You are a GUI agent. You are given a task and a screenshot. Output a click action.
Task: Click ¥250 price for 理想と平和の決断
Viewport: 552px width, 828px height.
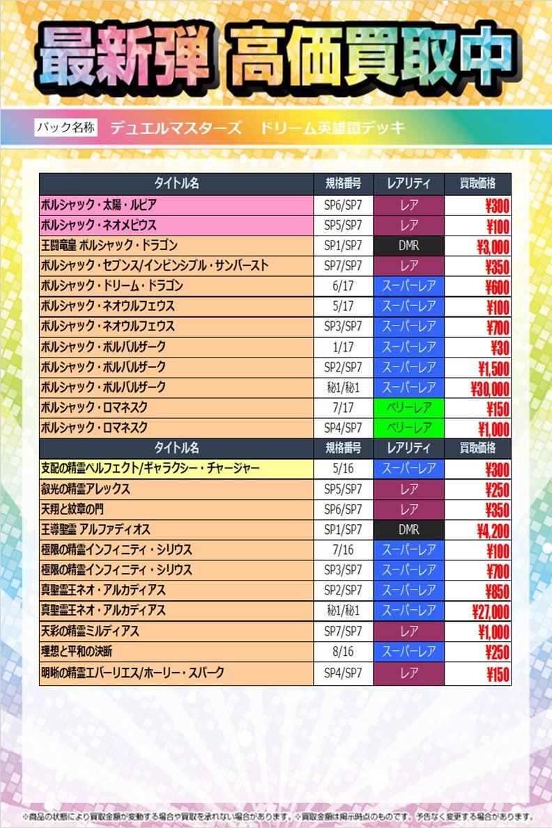pos(497,652)
